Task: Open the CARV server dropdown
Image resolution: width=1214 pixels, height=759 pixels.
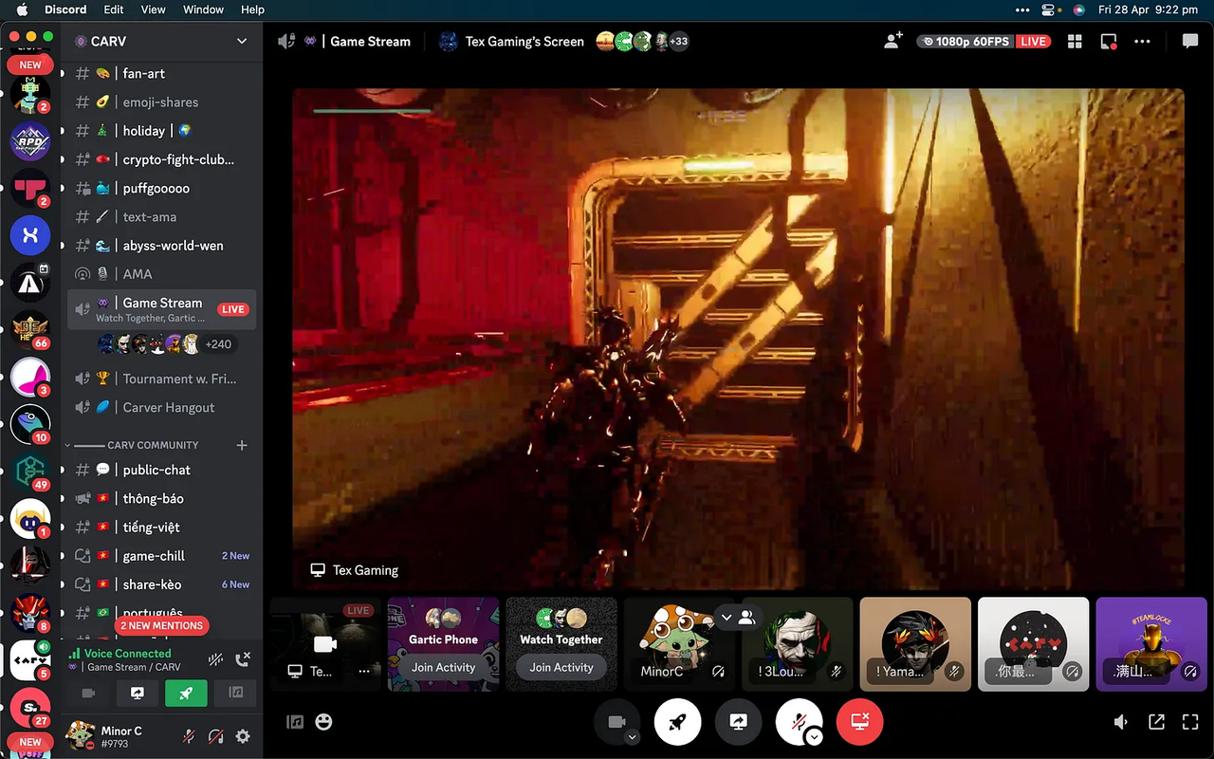Action: [242, 41]
